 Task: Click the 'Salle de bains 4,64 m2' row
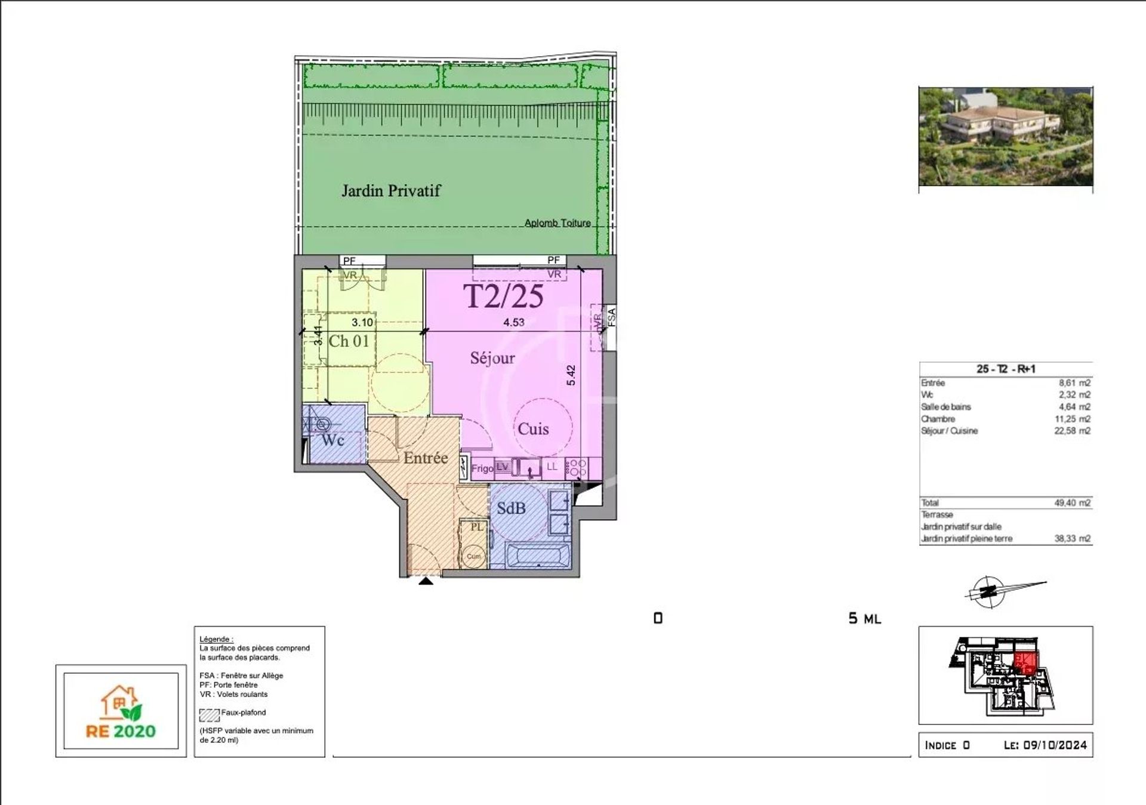(1006, 407)
